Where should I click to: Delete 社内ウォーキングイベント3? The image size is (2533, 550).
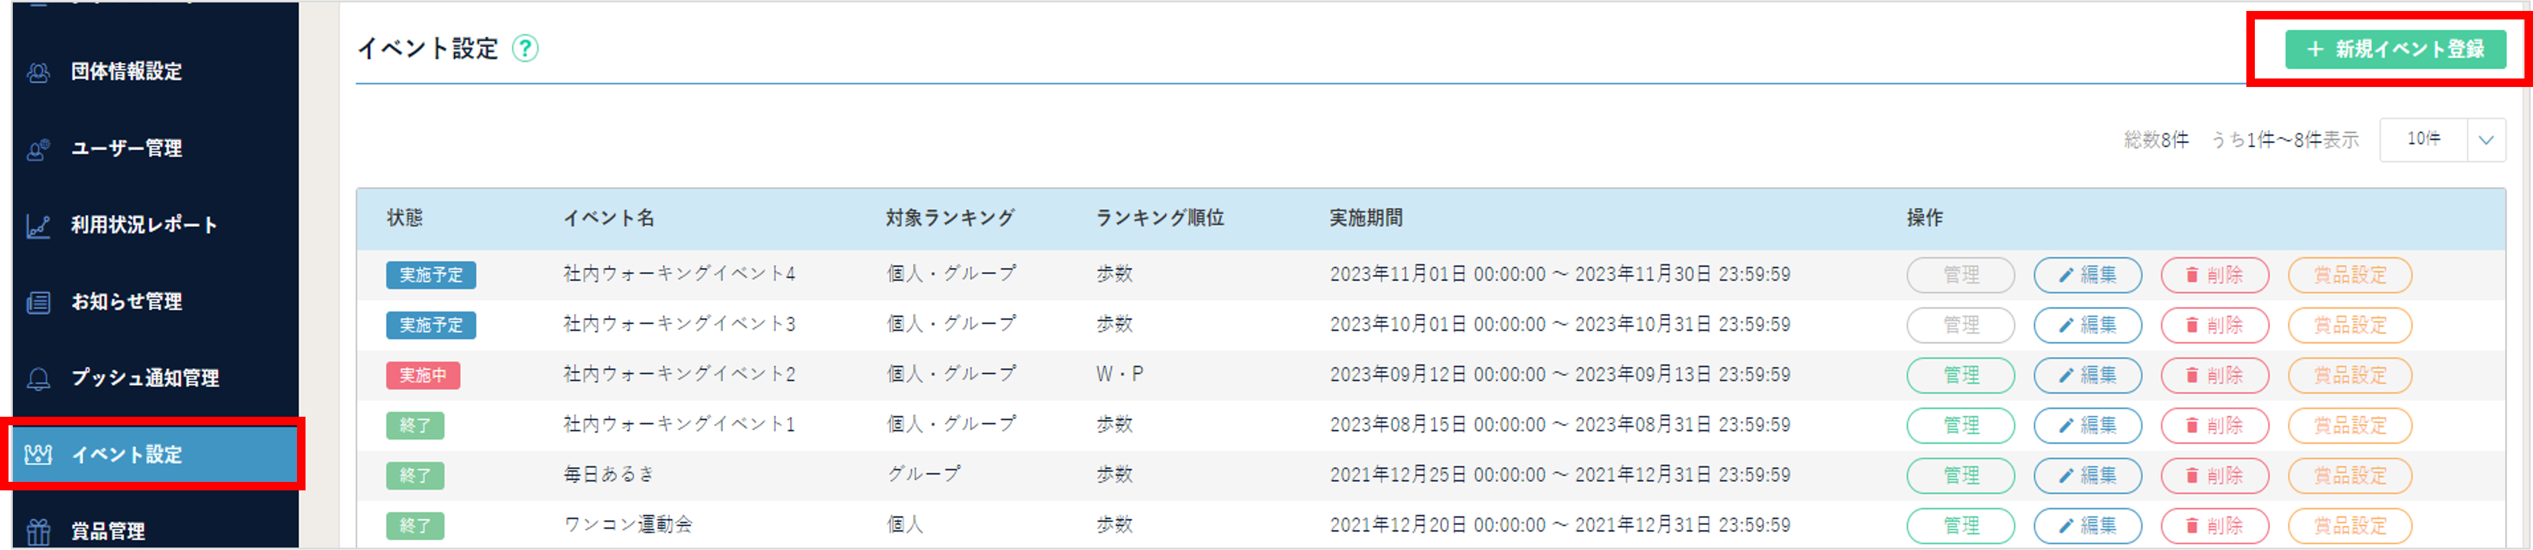pyautogui.click(x=2213, y=325)
